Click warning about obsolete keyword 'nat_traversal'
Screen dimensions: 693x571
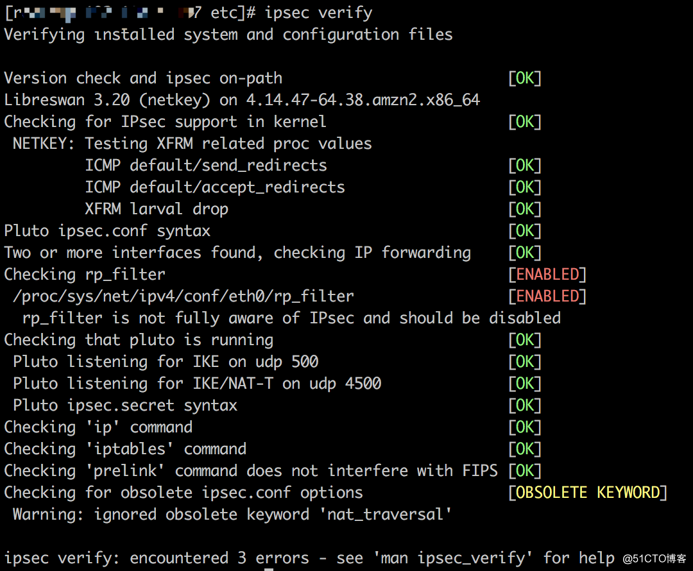coord(232,514)
